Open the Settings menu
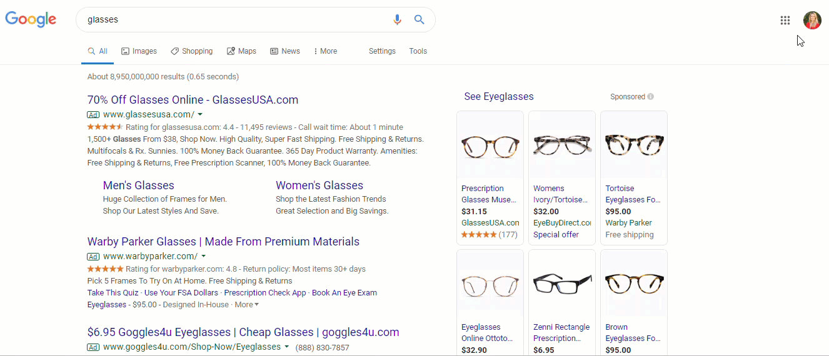This screenshot has width=829, height=356. pyautogui.click(x=382, y=51)
